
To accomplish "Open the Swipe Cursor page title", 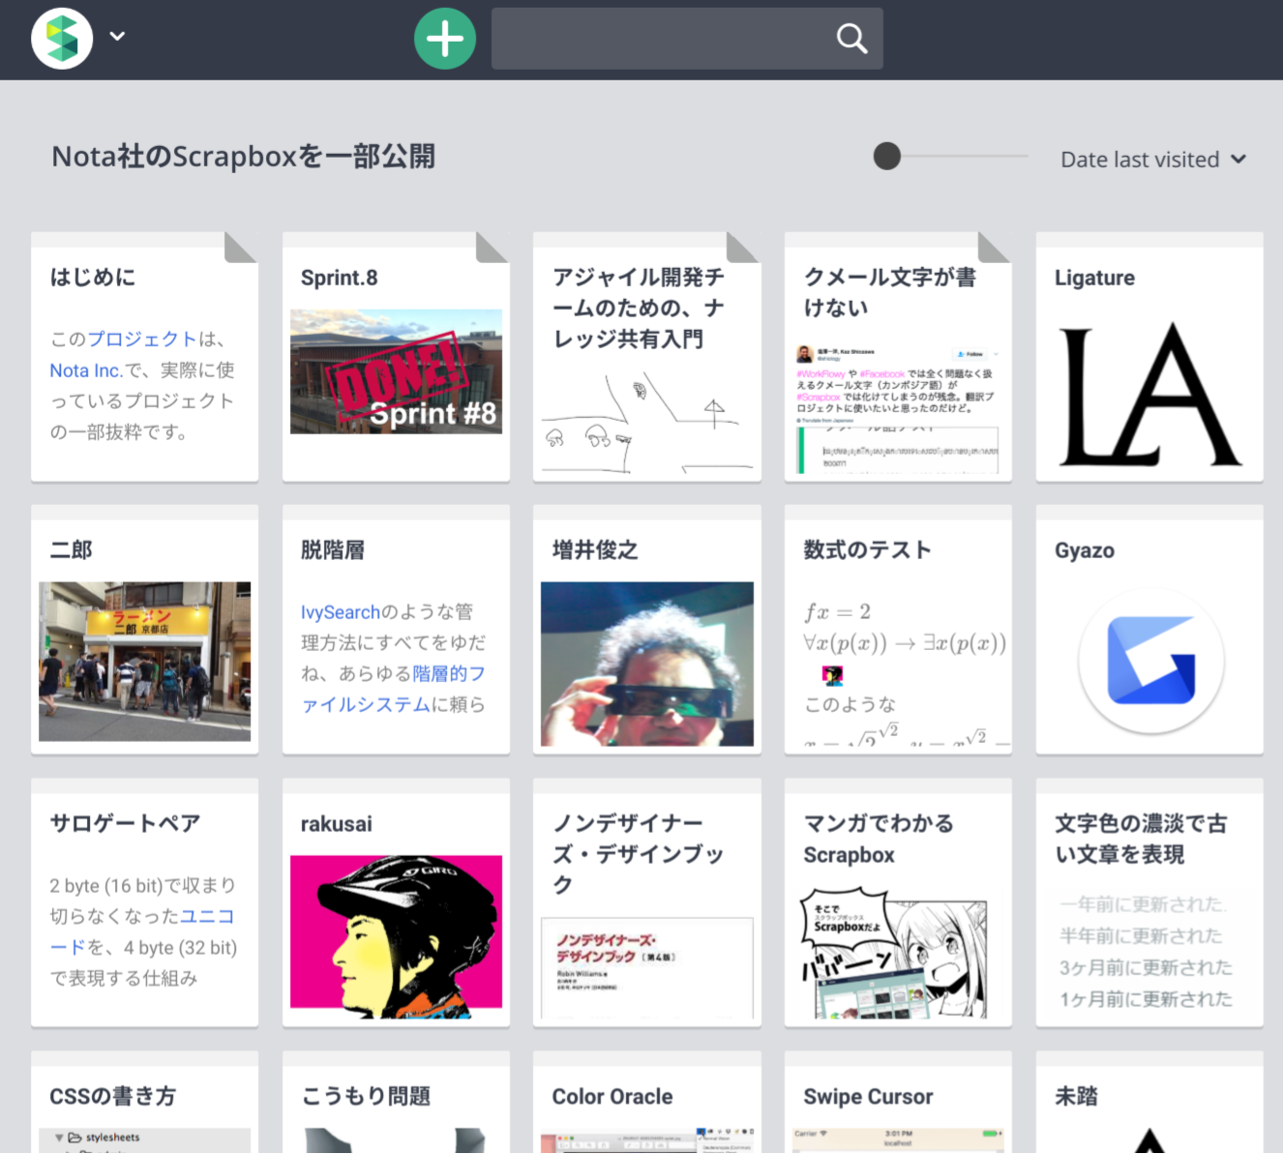I will point(868,1097).
